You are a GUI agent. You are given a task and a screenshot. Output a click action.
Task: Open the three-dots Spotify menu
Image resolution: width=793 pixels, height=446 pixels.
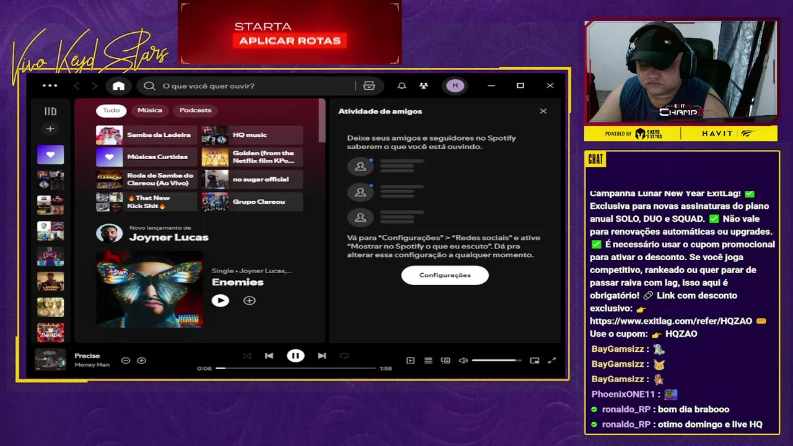point(50,85)
